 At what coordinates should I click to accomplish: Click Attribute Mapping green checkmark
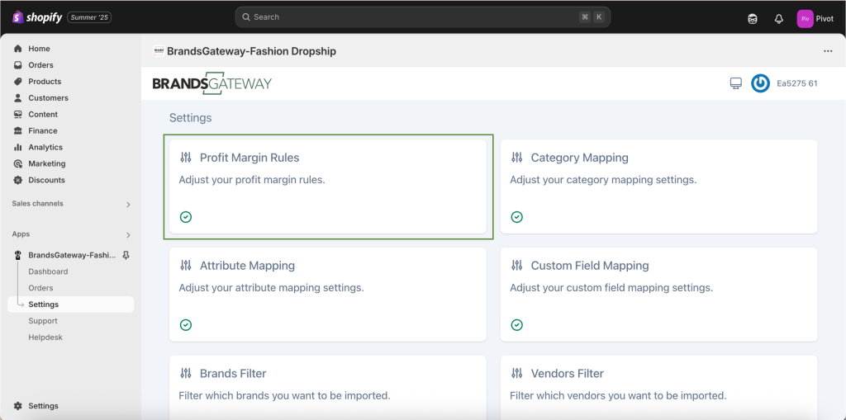[x=186, y=324]
